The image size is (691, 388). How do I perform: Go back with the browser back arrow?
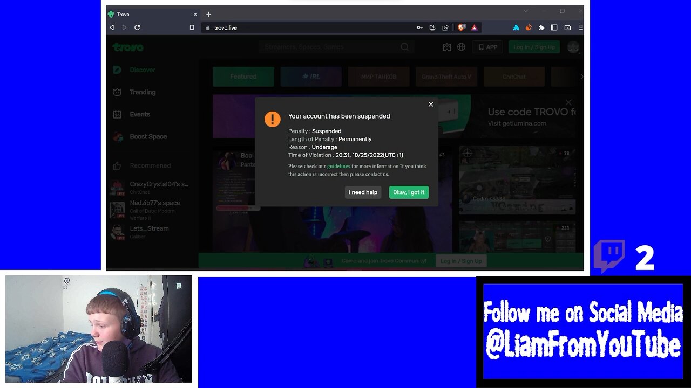[112, 27]
